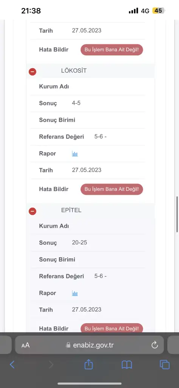The width and height of the screenshot is (179, 388).
Task: Report error for LÖKOSİT result
Action: coord(112,189)
